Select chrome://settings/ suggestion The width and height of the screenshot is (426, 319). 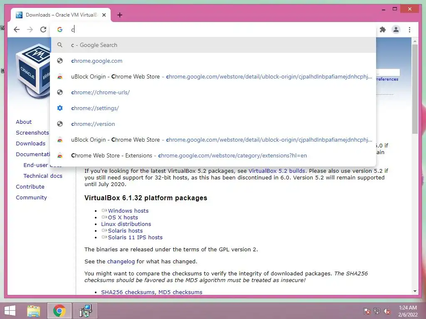tap(213, 108)
